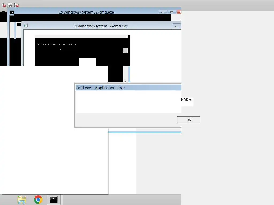Image resolution: width=274 pixels, height=205 pixels.
Task: Minimize the front cmd.exe window
Action: point(177,26)
